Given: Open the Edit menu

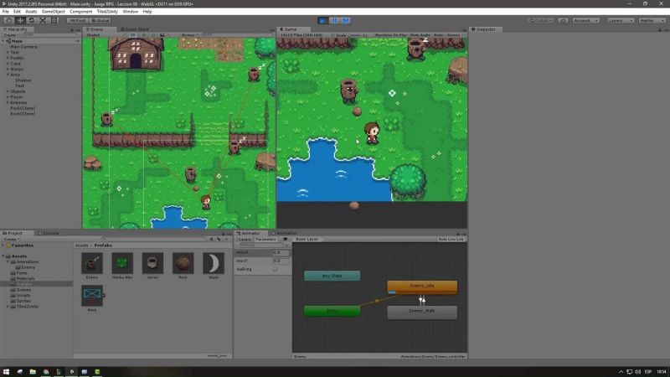Looking at the screenshot, I should click(17, 12).
